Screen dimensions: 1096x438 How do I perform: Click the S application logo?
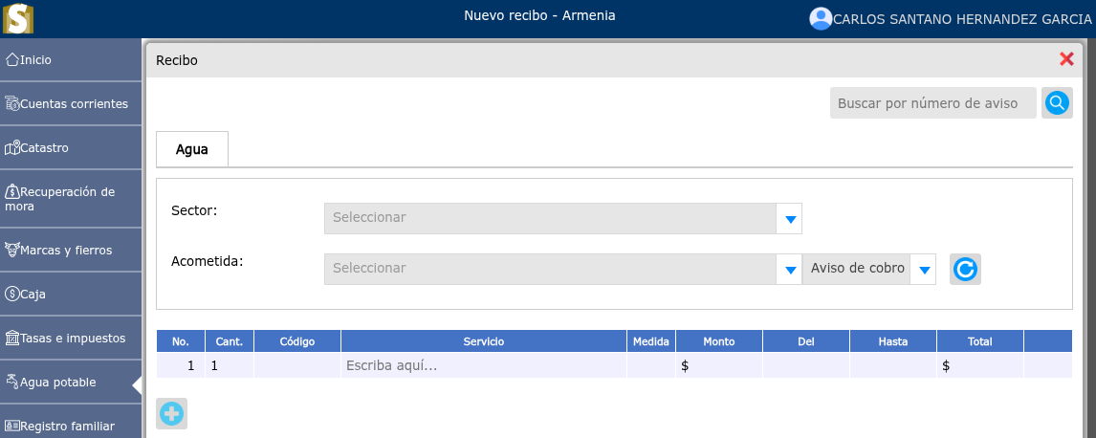(x=18, y=18)
